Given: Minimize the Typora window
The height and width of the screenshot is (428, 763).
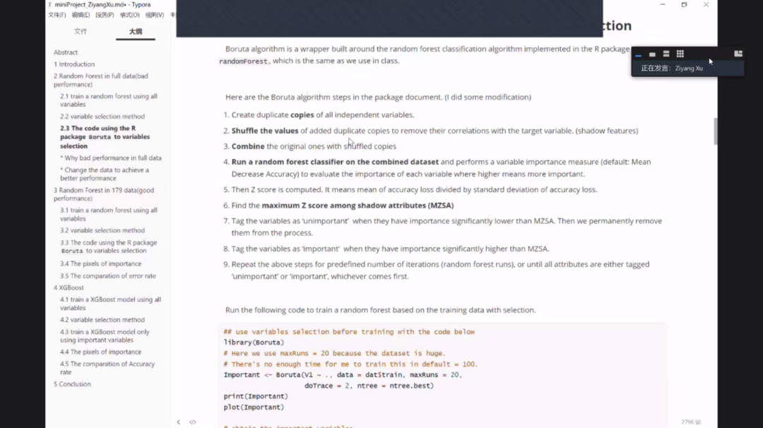Looking at the screenshot, I should (662, 4).
